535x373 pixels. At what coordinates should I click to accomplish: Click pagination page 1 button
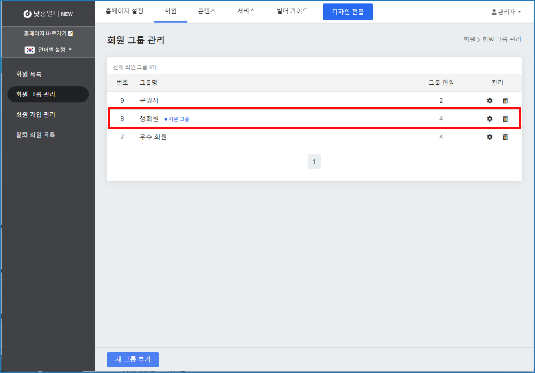point(314,162)
